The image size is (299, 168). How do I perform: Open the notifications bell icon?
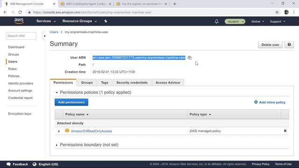tap(216, 21)
